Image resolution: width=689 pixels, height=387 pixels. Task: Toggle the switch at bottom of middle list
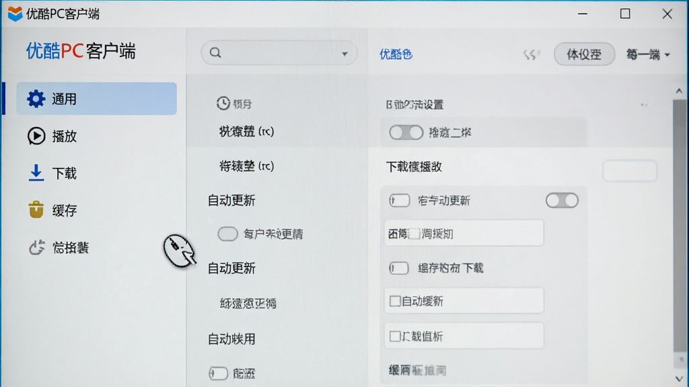click(219, 374)
